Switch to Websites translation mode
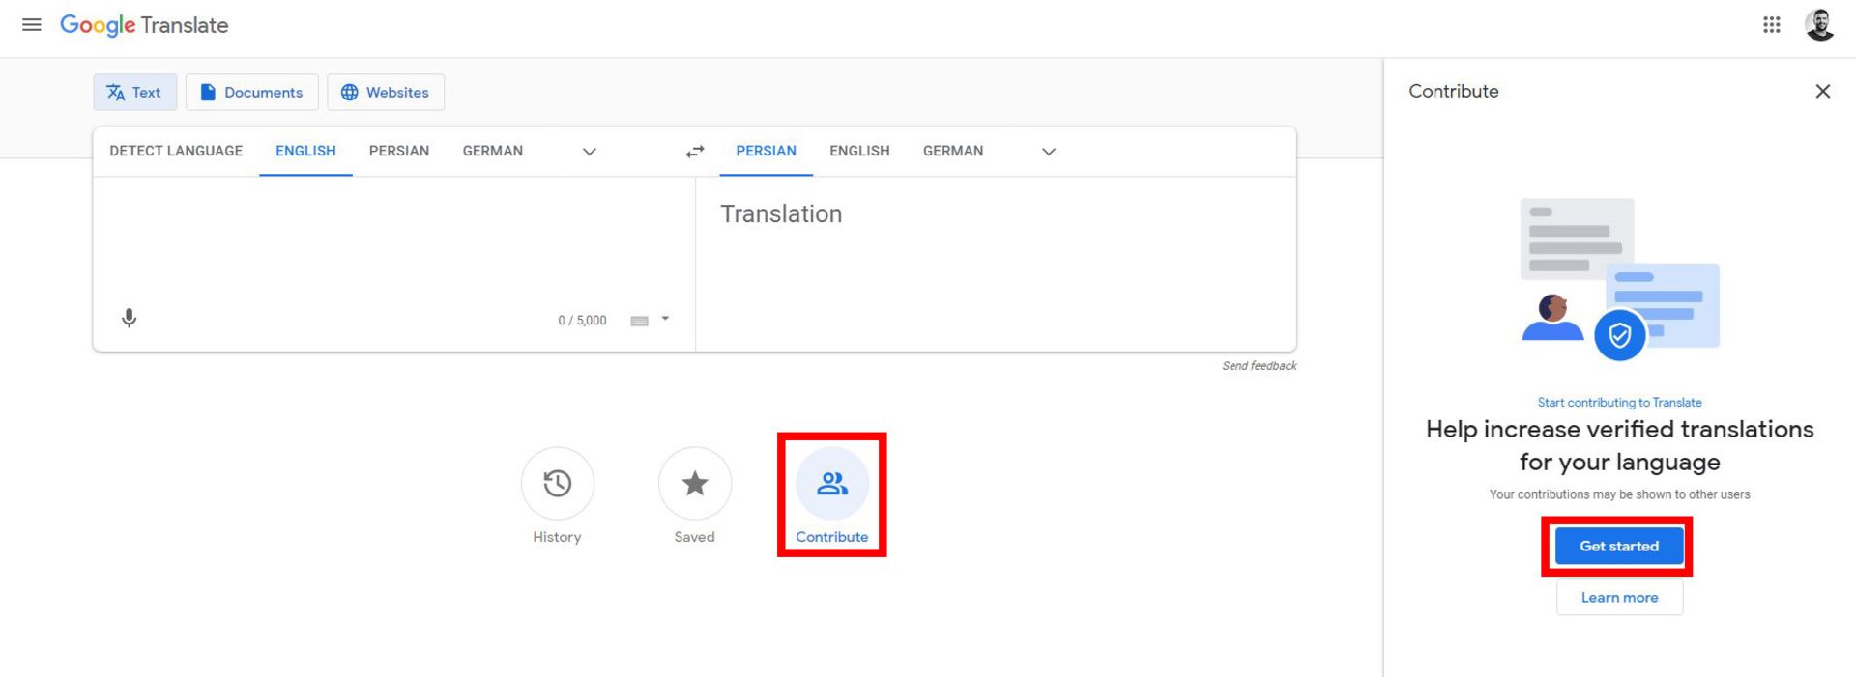The image size is (1856, 677). coord(386,93)
